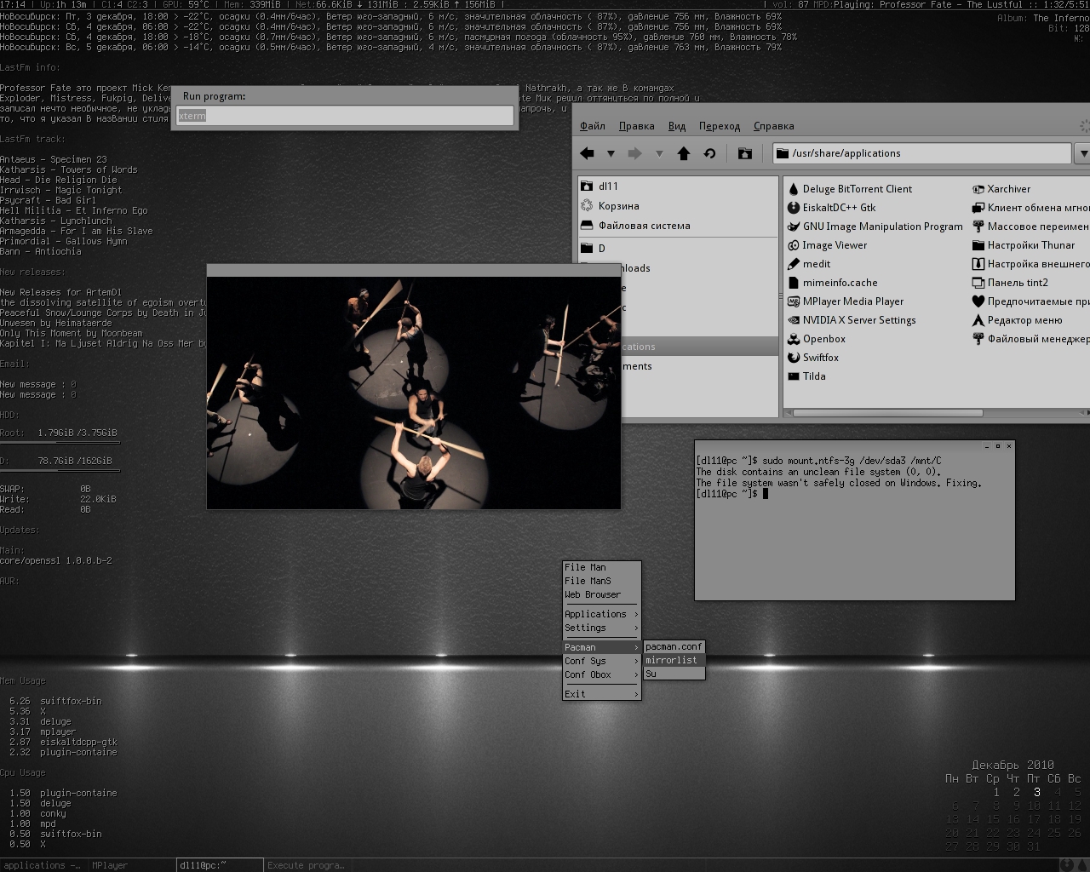Reload the current Thunar folder

tap(709, 153)
